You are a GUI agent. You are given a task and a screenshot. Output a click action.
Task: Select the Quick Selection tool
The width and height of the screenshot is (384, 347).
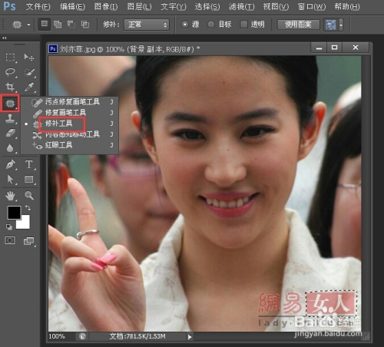pos(29,72)
